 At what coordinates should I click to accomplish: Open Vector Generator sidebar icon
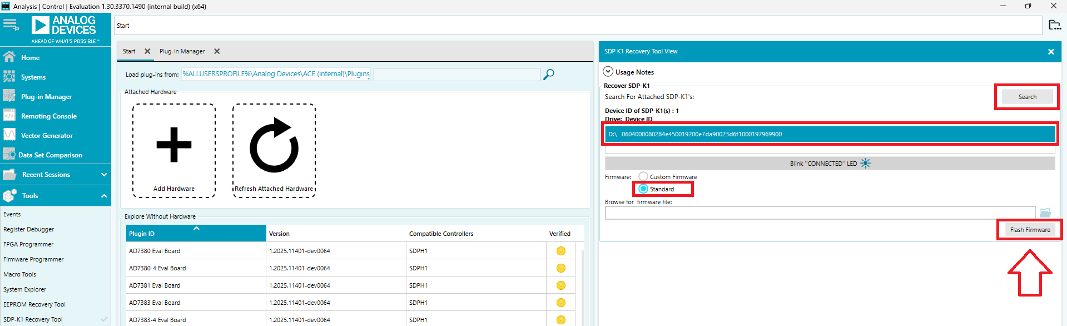(9, 135)
